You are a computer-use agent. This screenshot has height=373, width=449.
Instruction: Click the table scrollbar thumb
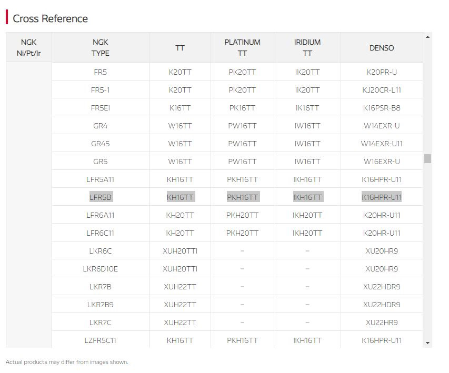pyautogui.click(x=427, y=158)
